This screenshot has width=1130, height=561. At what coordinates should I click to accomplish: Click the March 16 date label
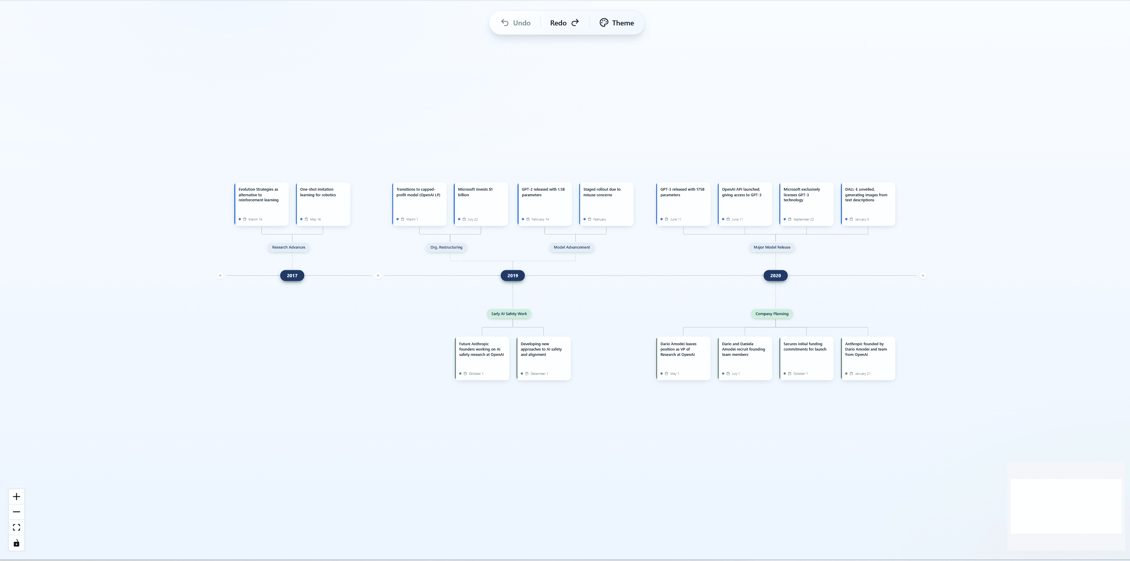(255, 219)
